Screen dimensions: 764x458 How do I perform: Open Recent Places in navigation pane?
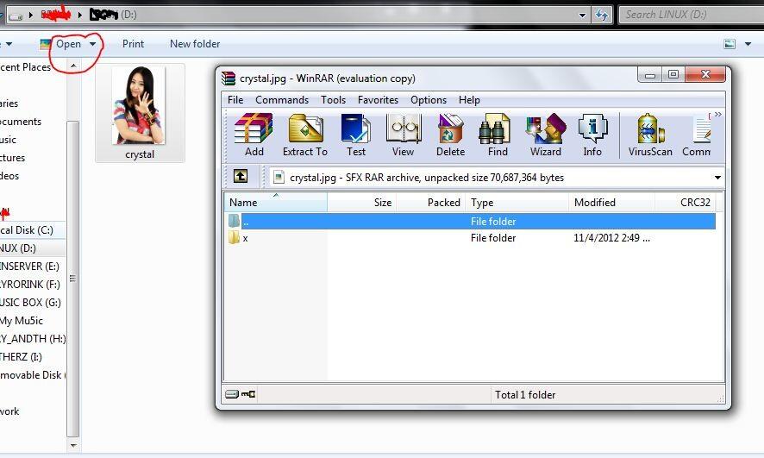click(x=25, y=67)
